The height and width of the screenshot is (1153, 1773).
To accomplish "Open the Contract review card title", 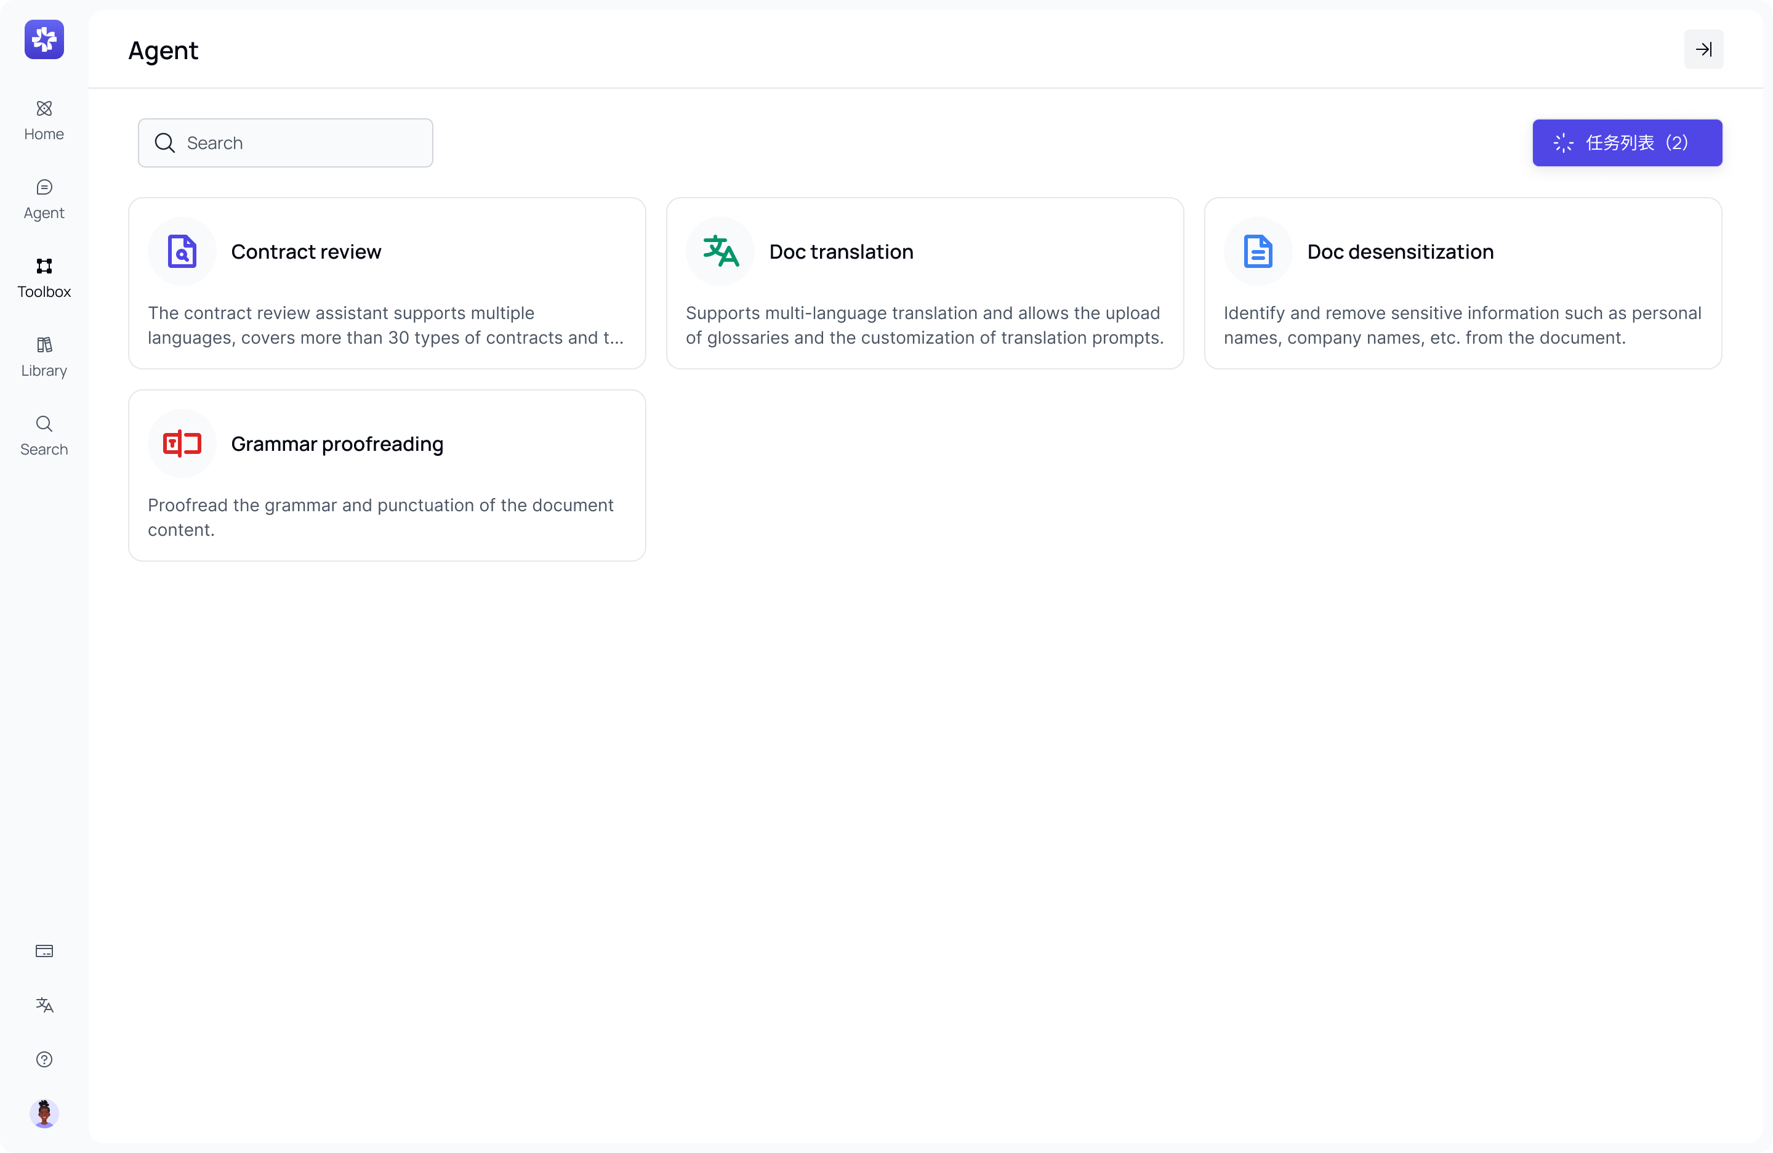I will [x=306, y=252].
